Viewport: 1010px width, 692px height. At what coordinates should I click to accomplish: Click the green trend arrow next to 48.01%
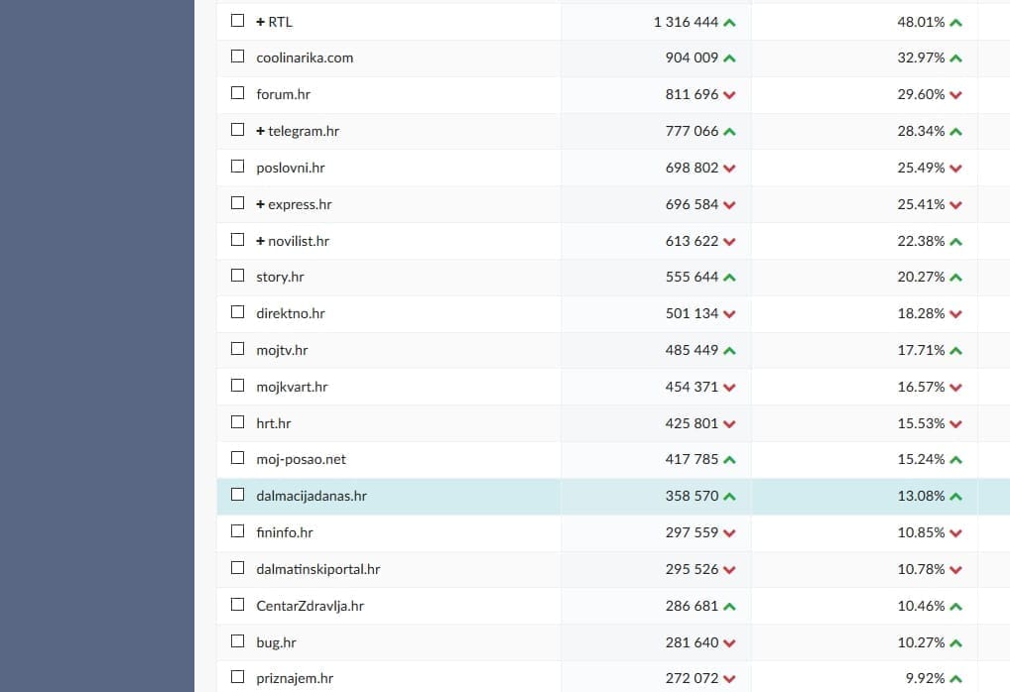coord(955,22)
